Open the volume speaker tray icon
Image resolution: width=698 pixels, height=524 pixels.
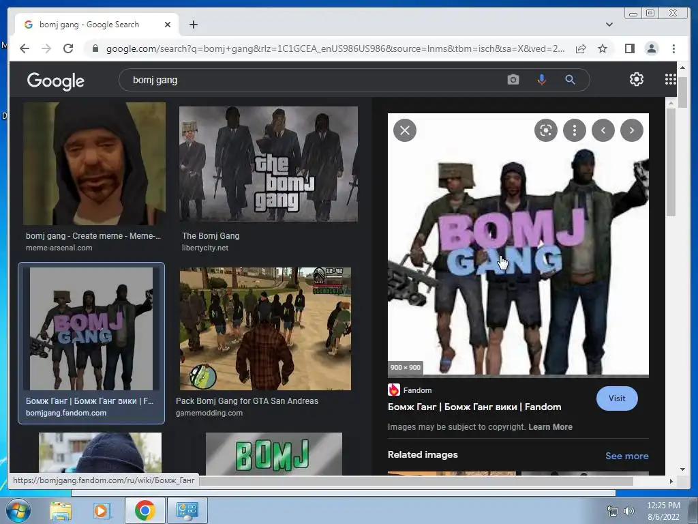point(628,511)
